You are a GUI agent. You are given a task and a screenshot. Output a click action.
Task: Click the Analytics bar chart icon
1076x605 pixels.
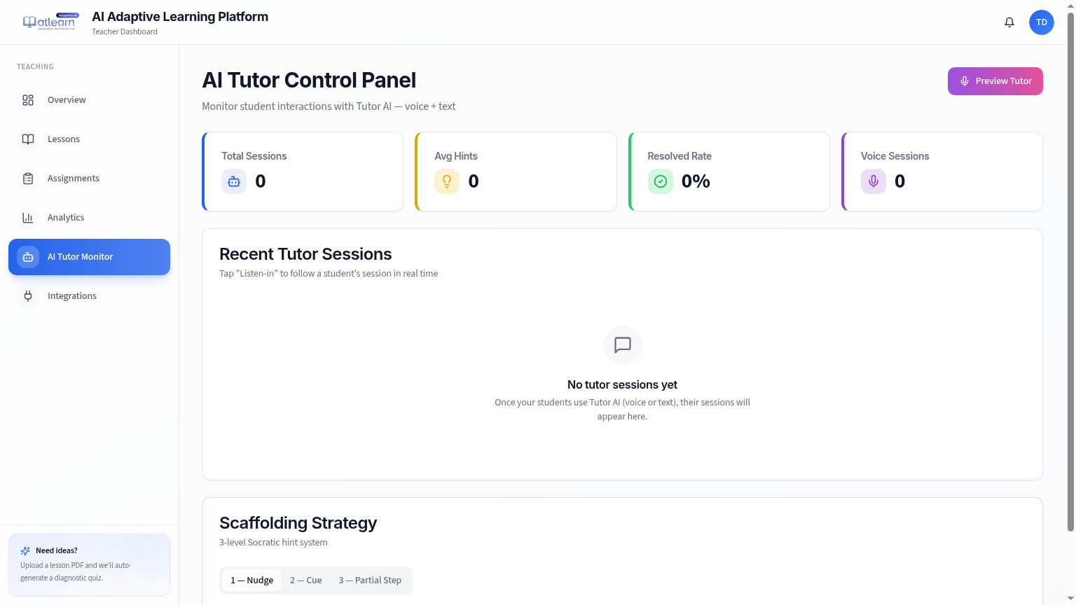click(x=28, y=218)
